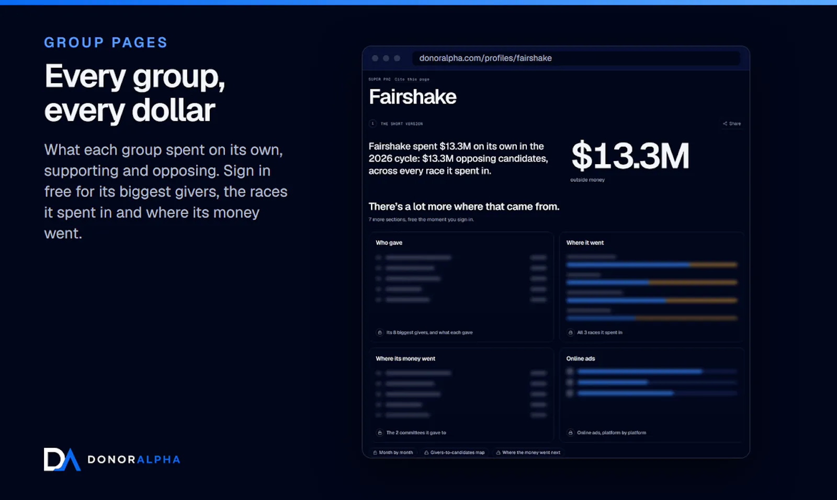Click The 2 committees it gave to caption
Image resolution: width=837 pixels, height=500 pixels.
(416, 433)
